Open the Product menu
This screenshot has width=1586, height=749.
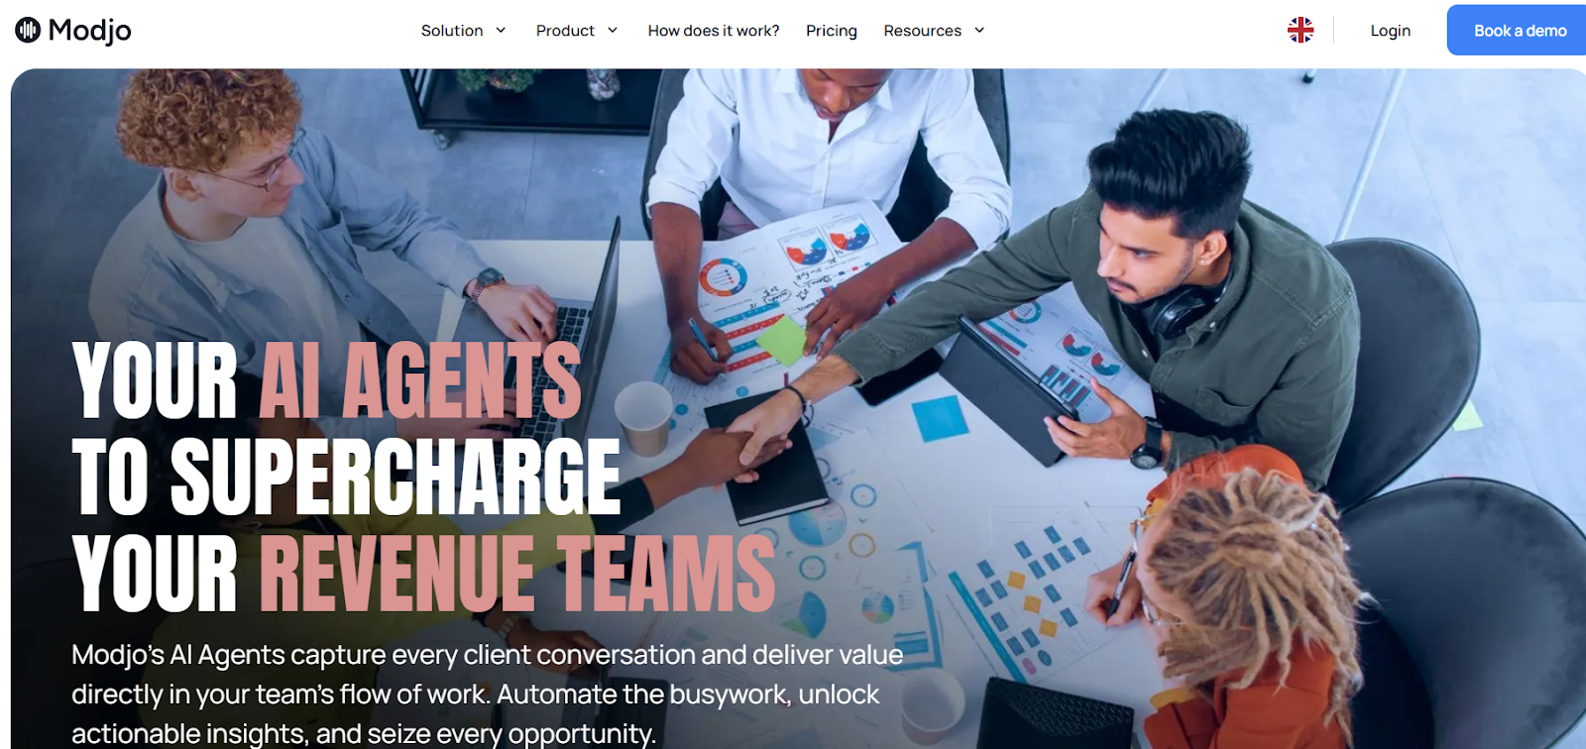click(565, 31)
